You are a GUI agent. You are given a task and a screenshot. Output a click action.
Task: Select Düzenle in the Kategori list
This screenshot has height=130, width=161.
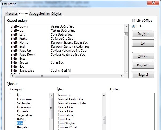pyautogui.click(x=23, y=111)
